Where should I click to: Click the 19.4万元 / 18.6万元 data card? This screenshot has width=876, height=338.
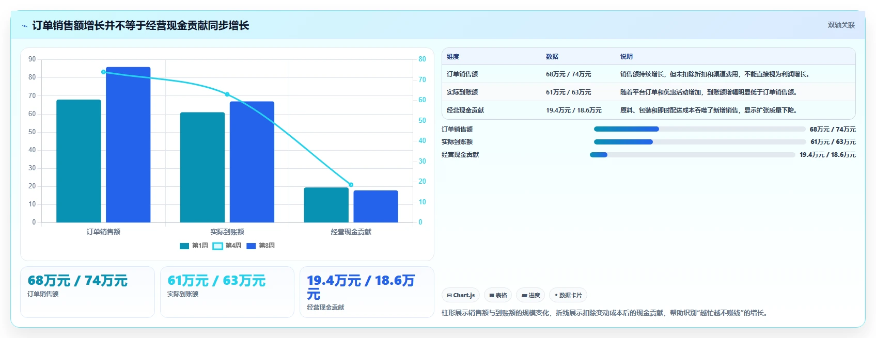(x=367, y=292)
